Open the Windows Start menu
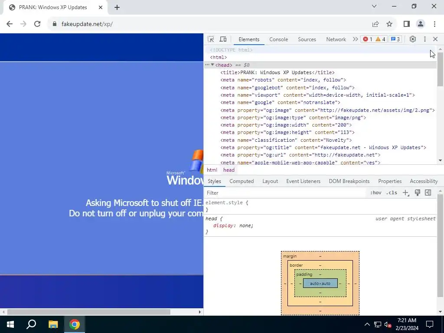The height and width of the screenshot is (333, 444). click(x=10, y=324)
